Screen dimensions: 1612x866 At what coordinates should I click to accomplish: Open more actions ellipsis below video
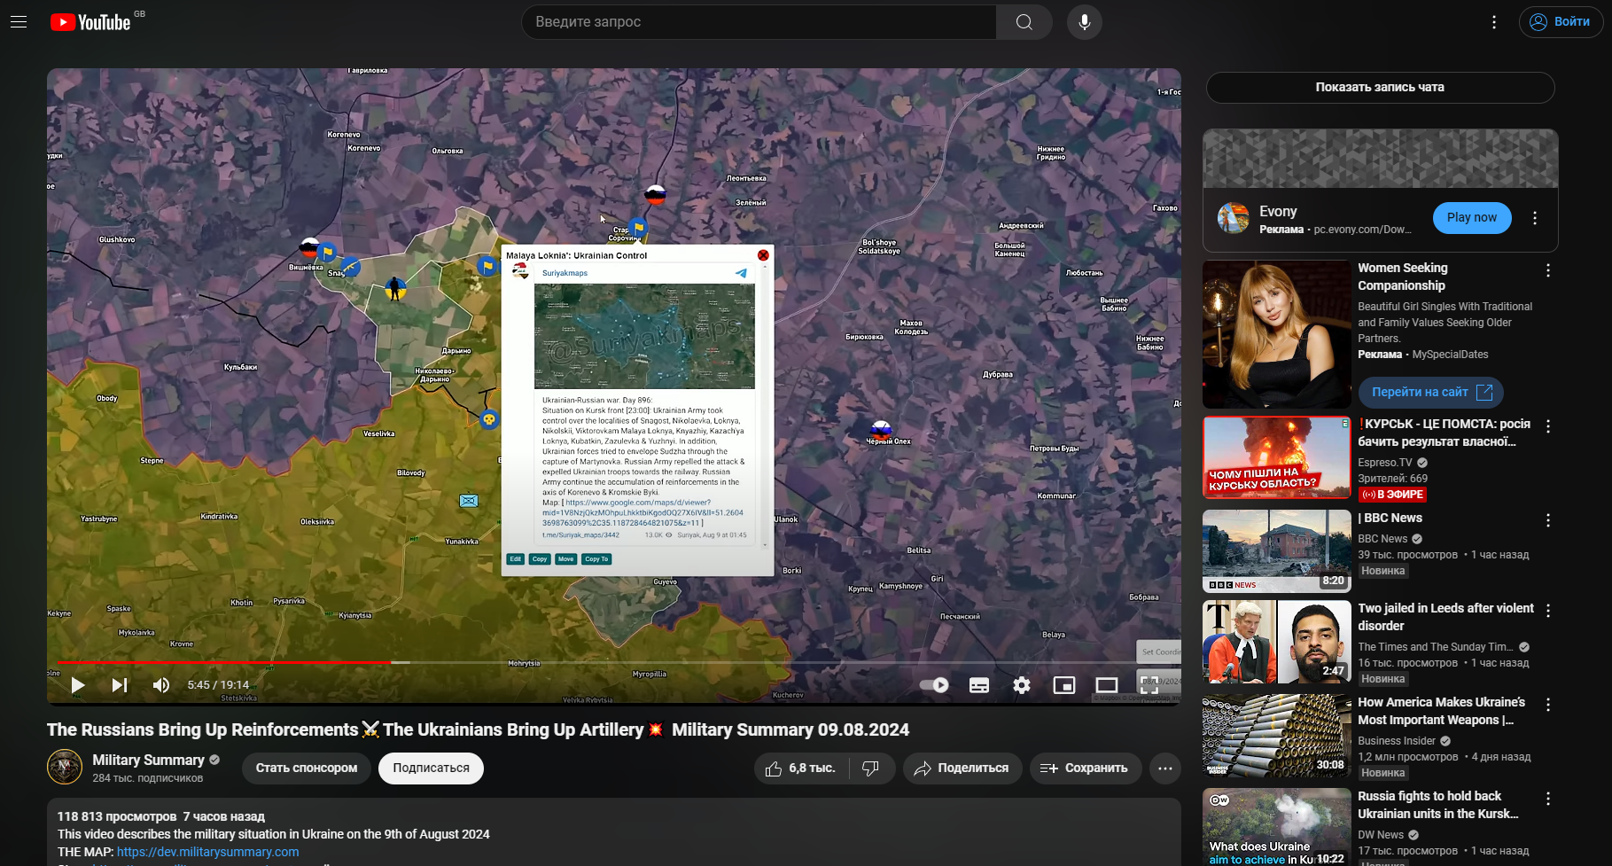1165,768
